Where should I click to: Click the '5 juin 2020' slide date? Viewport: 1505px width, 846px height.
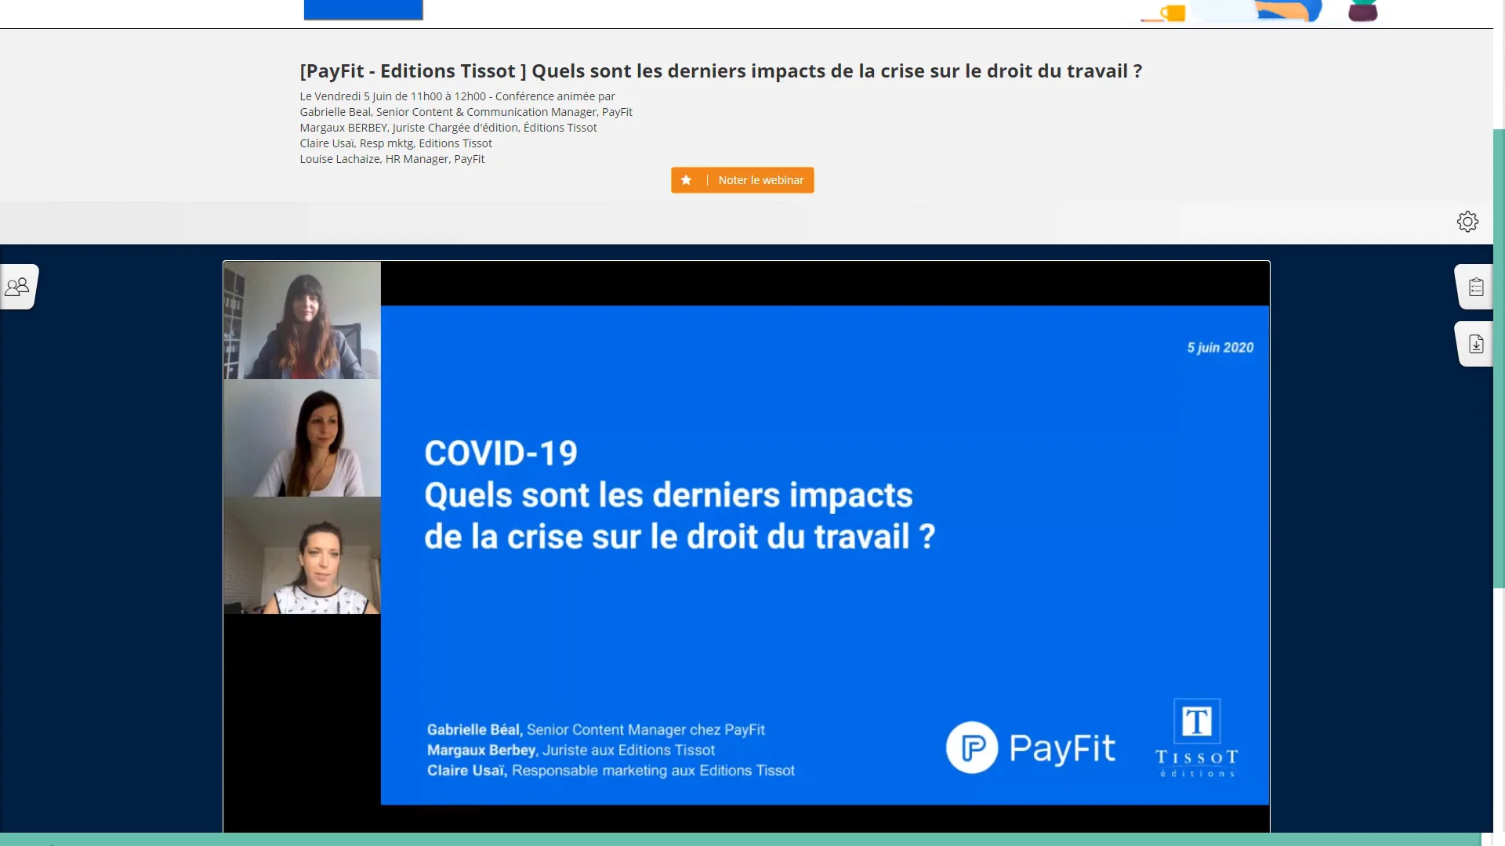[1220, 348]
